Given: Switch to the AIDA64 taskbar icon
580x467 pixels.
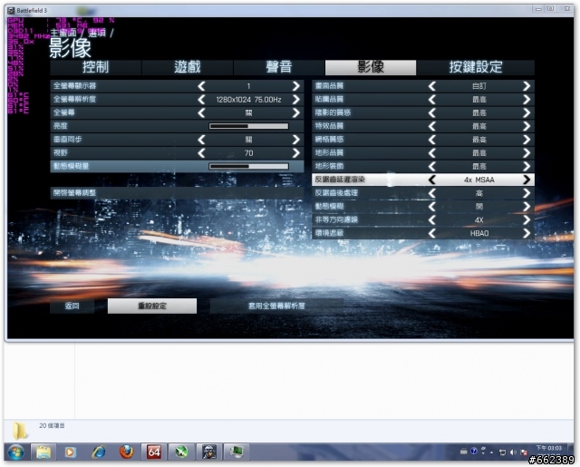Looking at the screenshot, I should (x=154, y=452).
